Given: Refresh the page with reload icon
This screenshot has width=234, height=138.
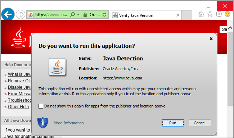Looking at the screenshot, I should (104, 15).
